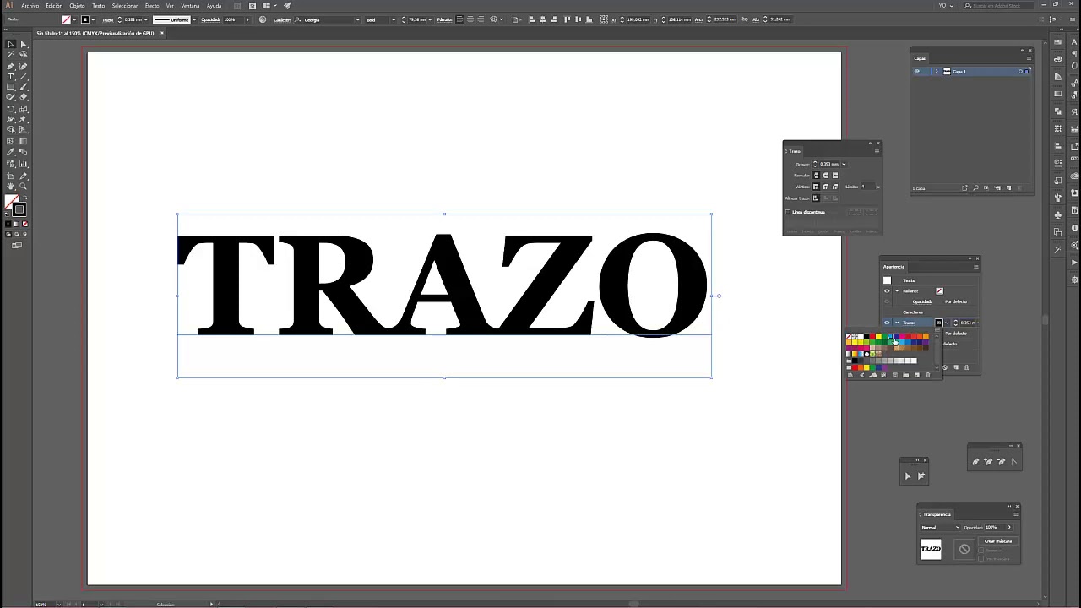The height and width of the screenshot is (608, 1081).
Task: Open the Archivo menu
Action: (x=30, y=5)
